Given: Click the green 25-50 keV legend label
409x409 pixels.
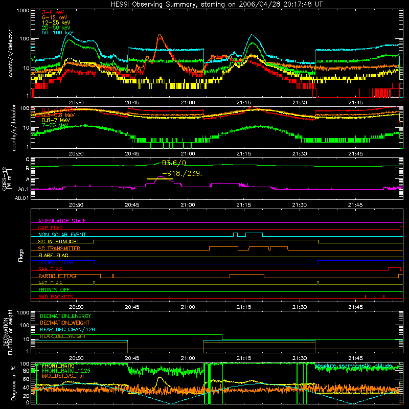Looking at the screenshot, I should [56, 28].
